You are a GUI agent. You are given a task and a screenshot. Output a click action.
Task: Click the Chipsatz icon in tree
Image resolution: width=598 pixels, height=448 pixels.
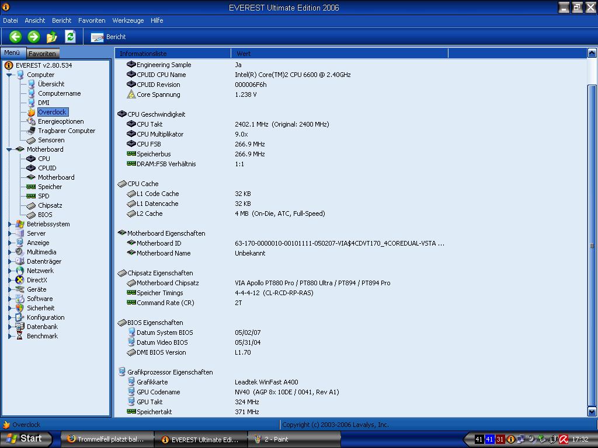(32, 206)
